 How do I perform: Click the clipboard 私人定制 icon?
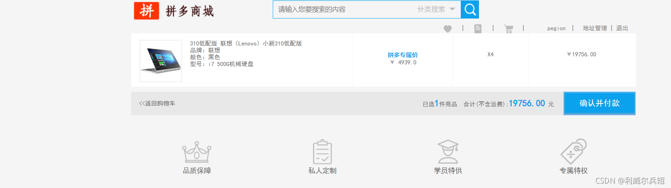pyautogui.click(x=322, y=152)
